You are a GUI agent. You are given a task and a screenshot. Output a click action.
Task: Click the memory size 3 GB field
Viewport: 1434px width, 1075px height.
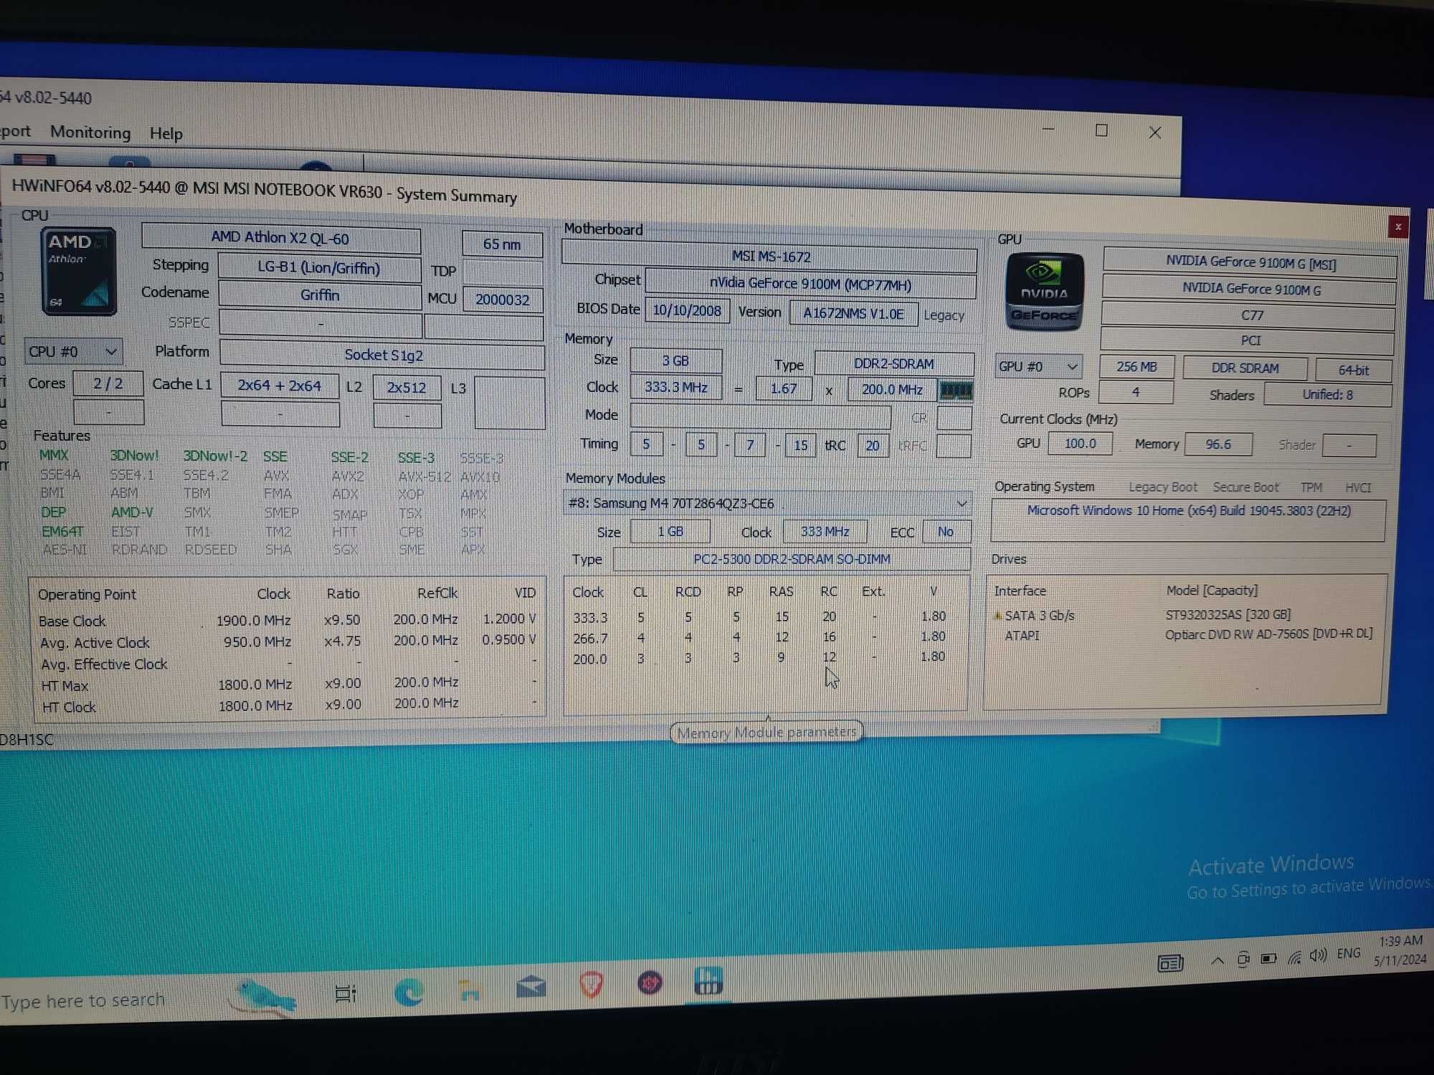click(675, 360)
